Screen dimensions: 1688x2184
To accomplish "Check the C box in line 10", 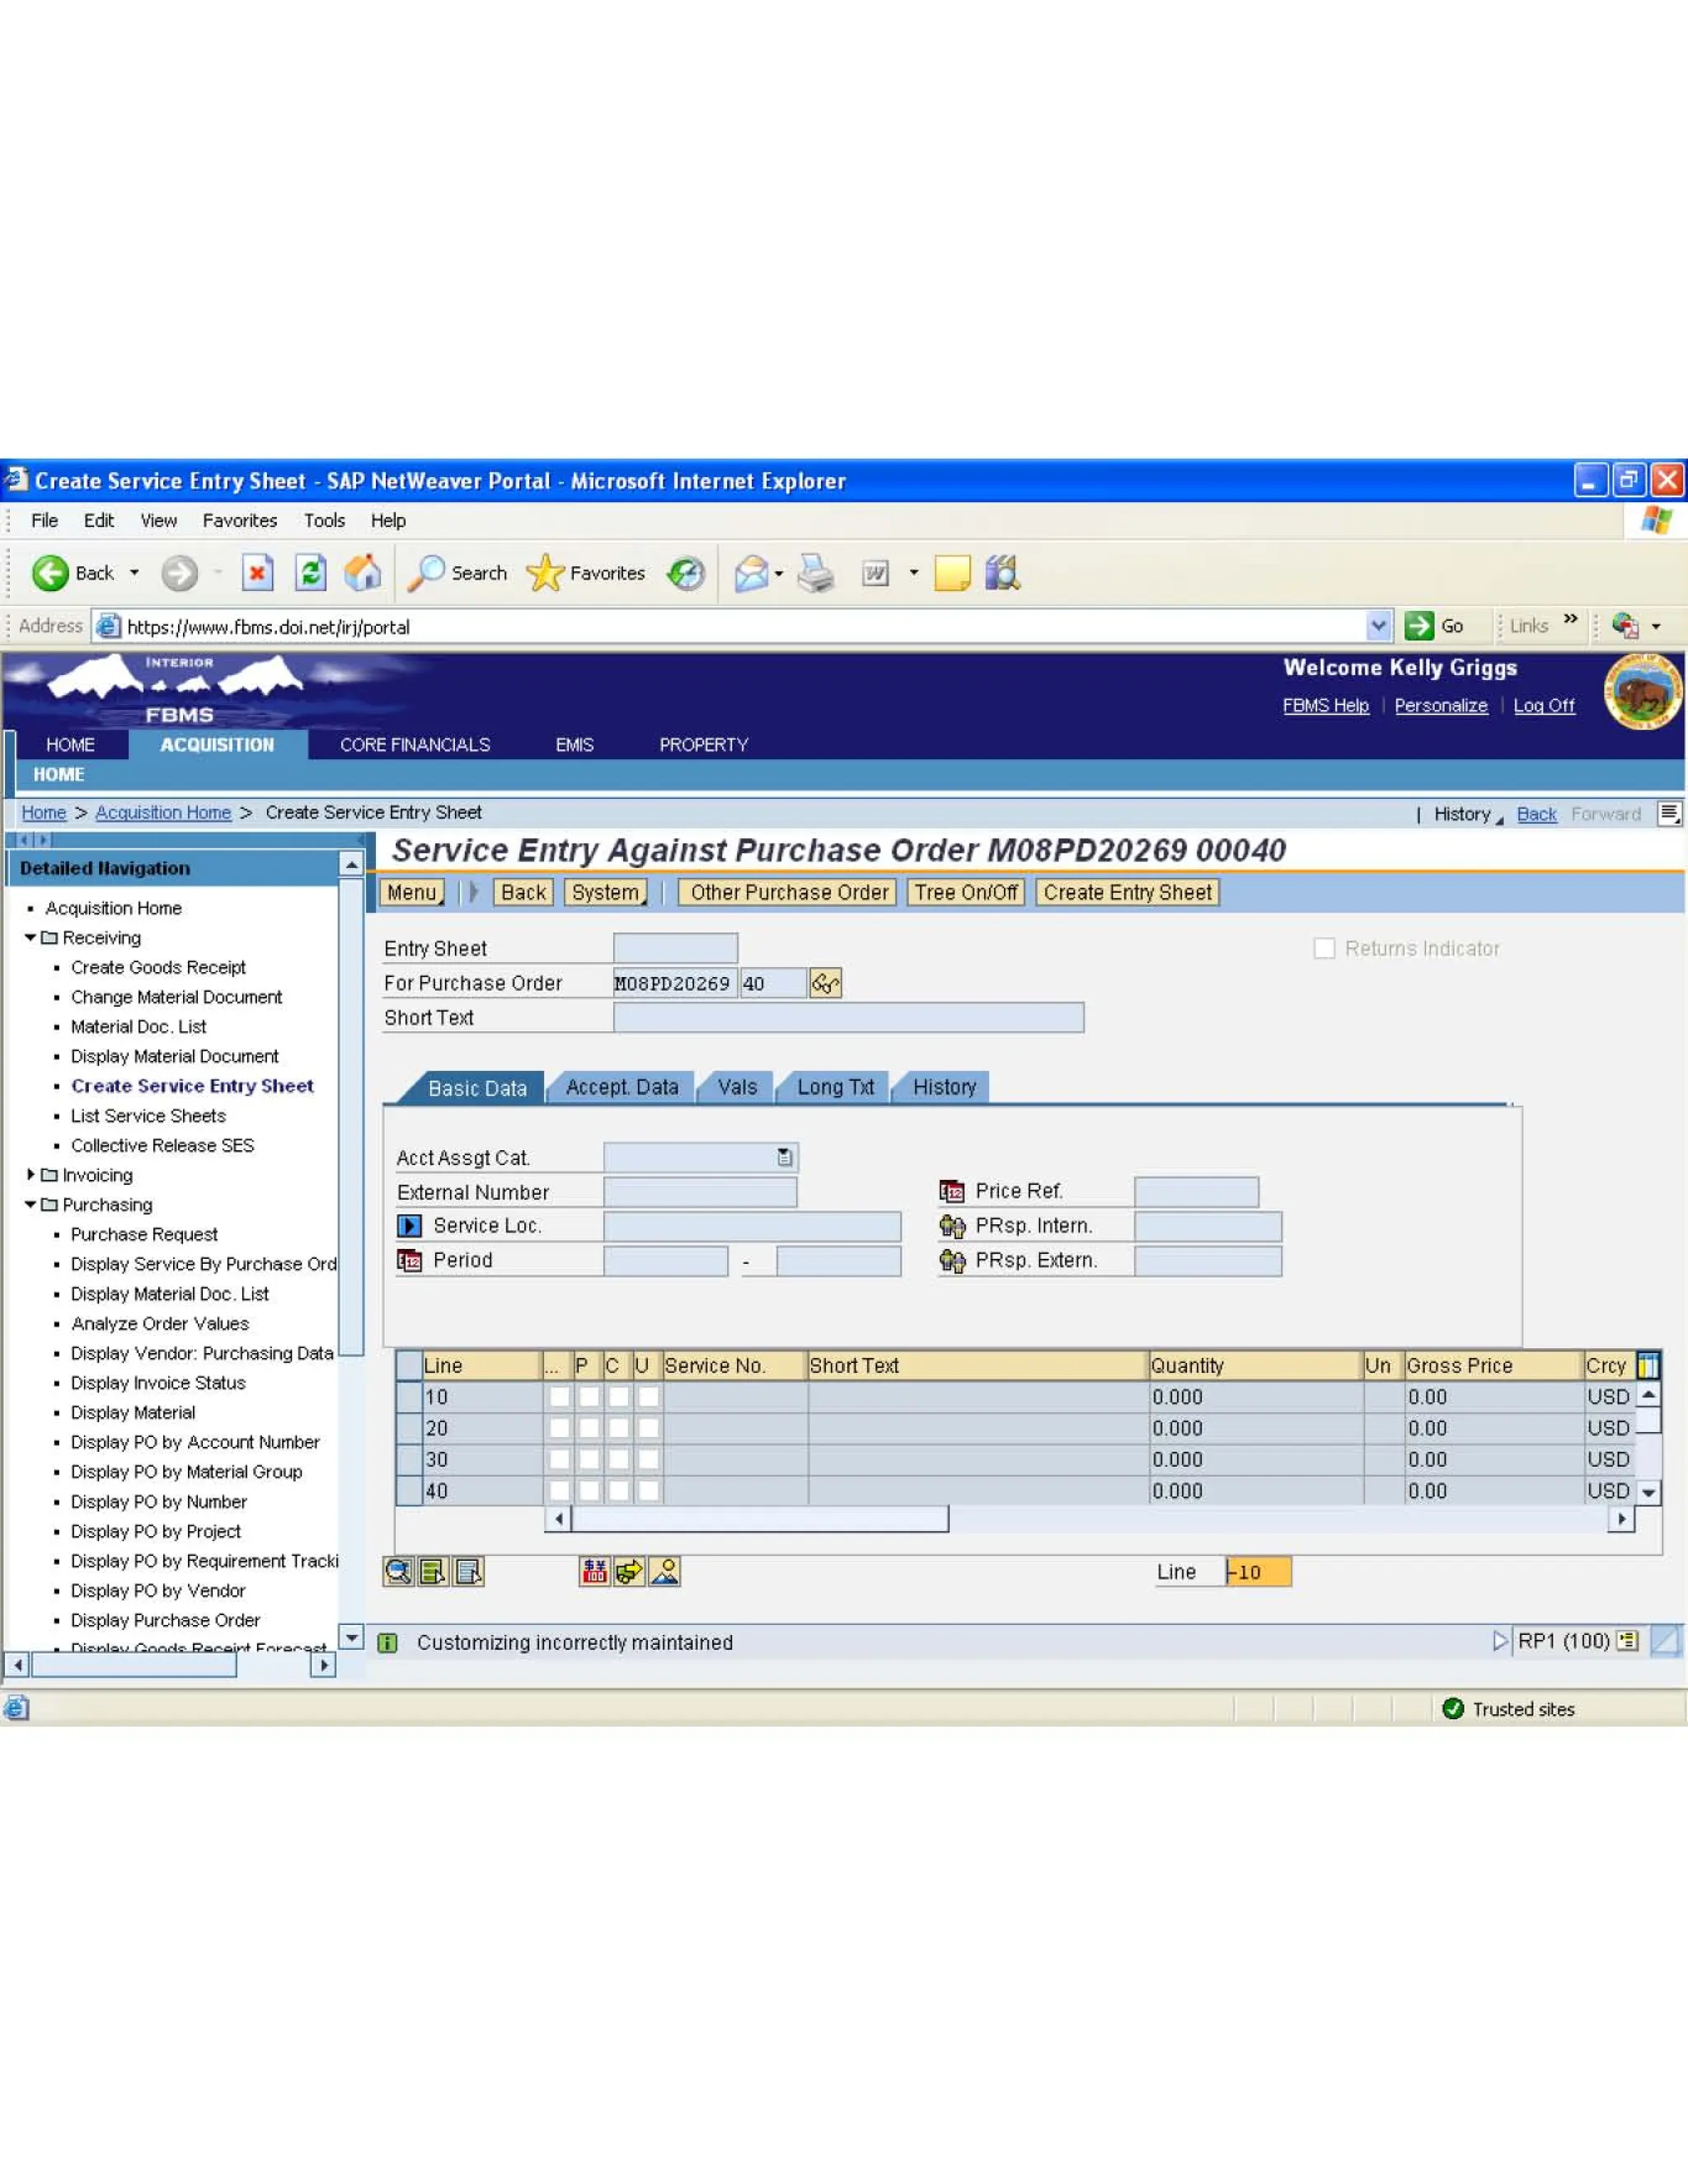I will (619, 1397).
